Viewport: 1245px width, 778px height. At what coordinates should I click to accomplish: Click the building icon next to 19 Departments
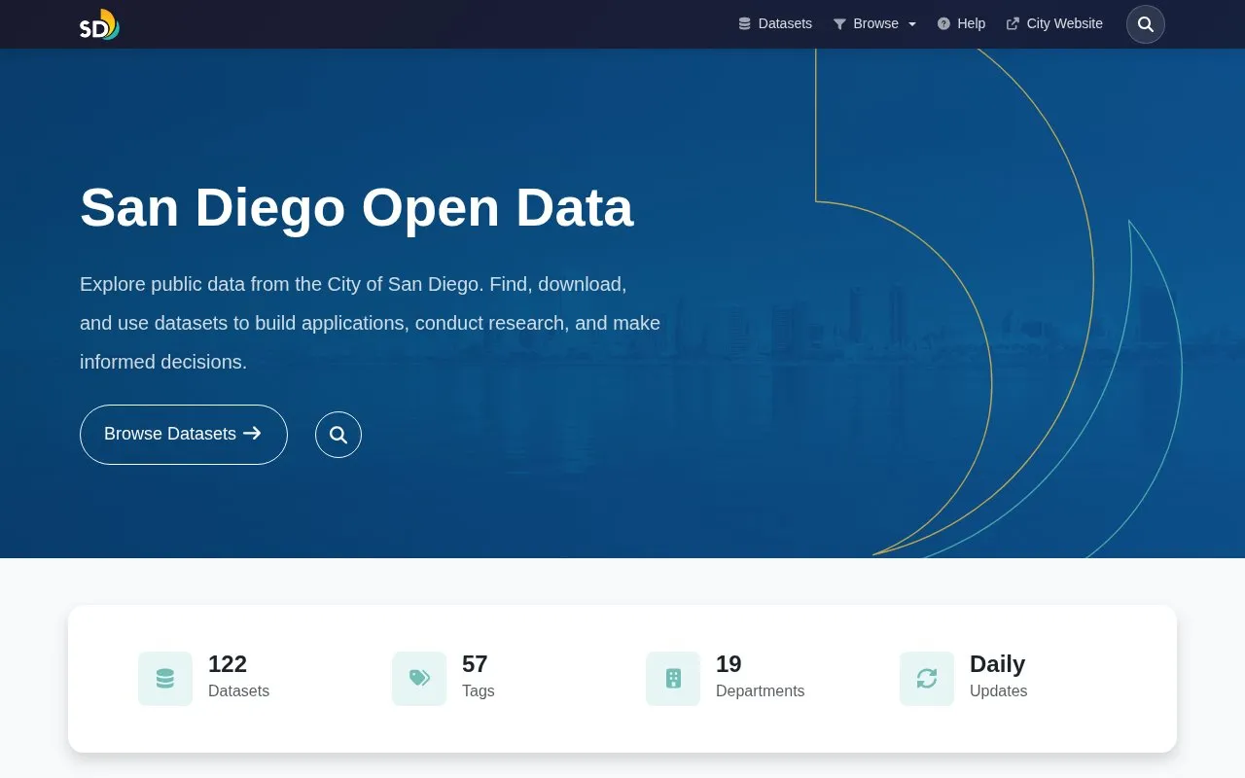tap(673, 679)
